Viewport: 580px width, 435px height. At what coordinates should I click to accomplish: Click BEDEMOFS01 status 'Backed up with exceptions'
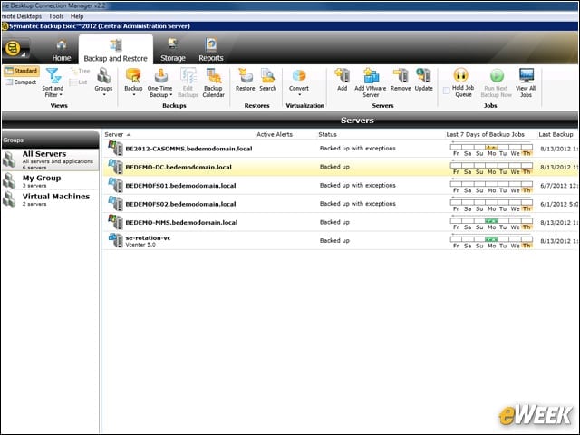click(x=358, y=185)
